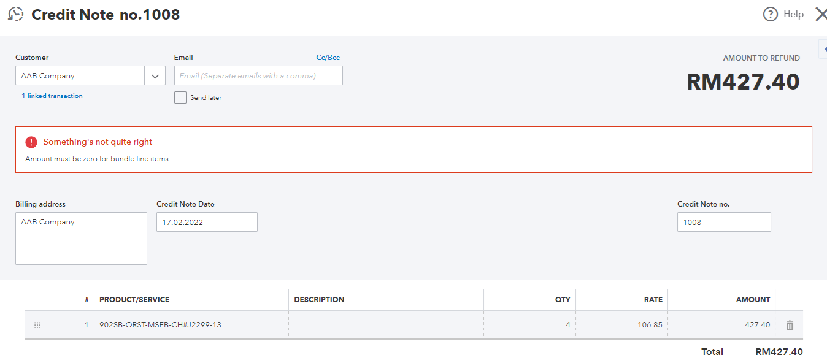Enable the Send later checkbox

180,97
